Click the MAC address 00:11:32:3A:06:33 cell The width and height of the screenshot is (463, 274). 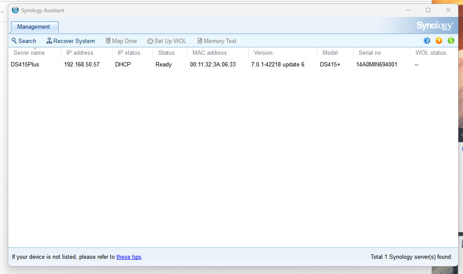pyautogui.click(x=213, y=64)
